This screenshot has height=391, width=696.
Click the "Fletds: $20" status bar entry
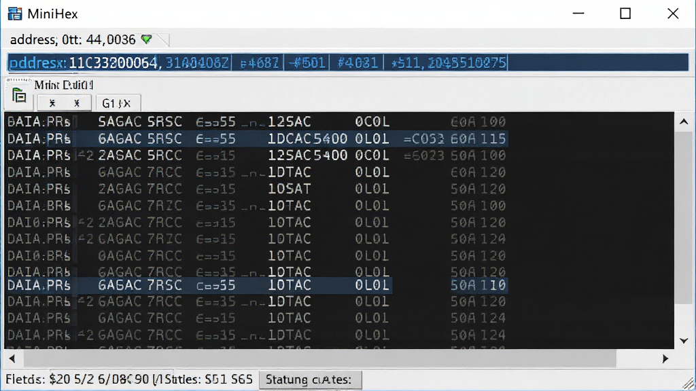click(x=38, y=379)
